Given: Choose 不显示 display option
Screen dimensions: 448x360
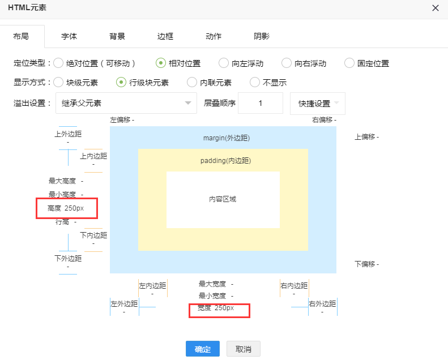Looking at the screenshot, I should click(255, 83).
